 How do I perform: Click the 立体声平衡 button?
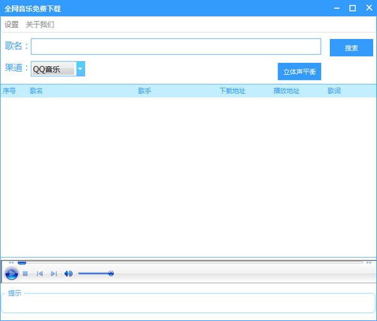(x=299, y=72)
